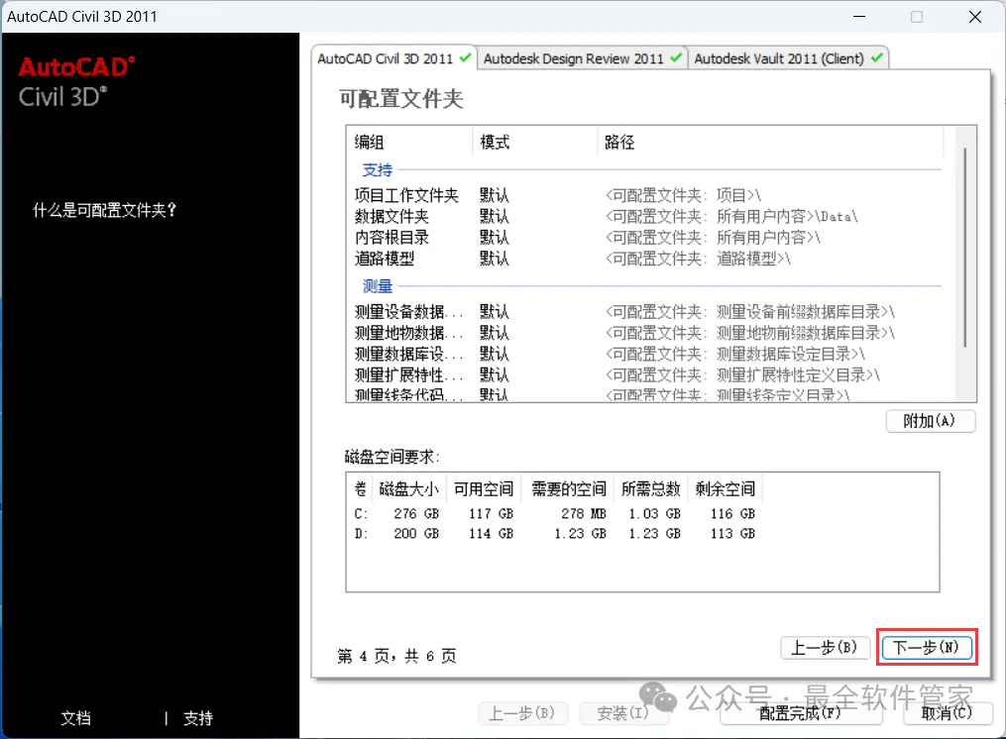Click the 所需总数 disk table header

[650, 488]
